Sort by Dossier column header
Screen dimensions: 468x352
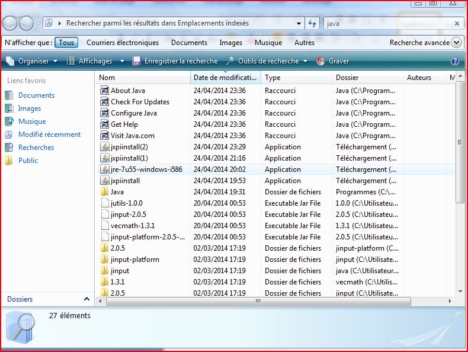click(x=367, y=78)
